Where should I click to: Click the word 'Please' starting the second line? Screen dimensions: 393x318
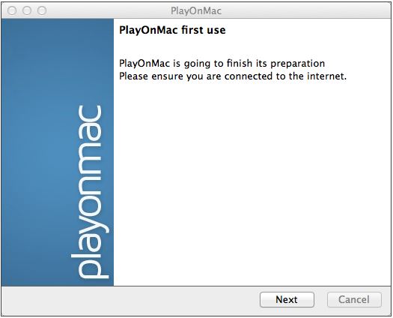click(133, 76)
